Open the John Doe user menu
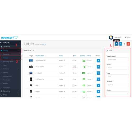This screenshot has height=132, width=132. [x=118, y=37]
